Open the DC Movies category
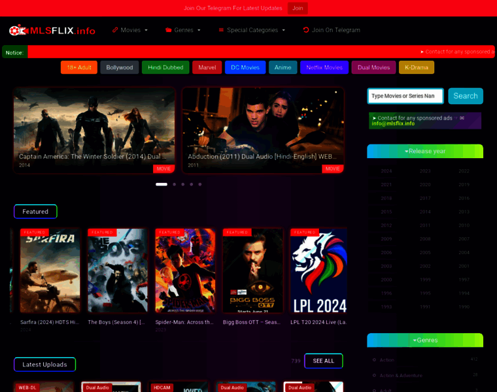497x392 pixels. pos(245,67)
